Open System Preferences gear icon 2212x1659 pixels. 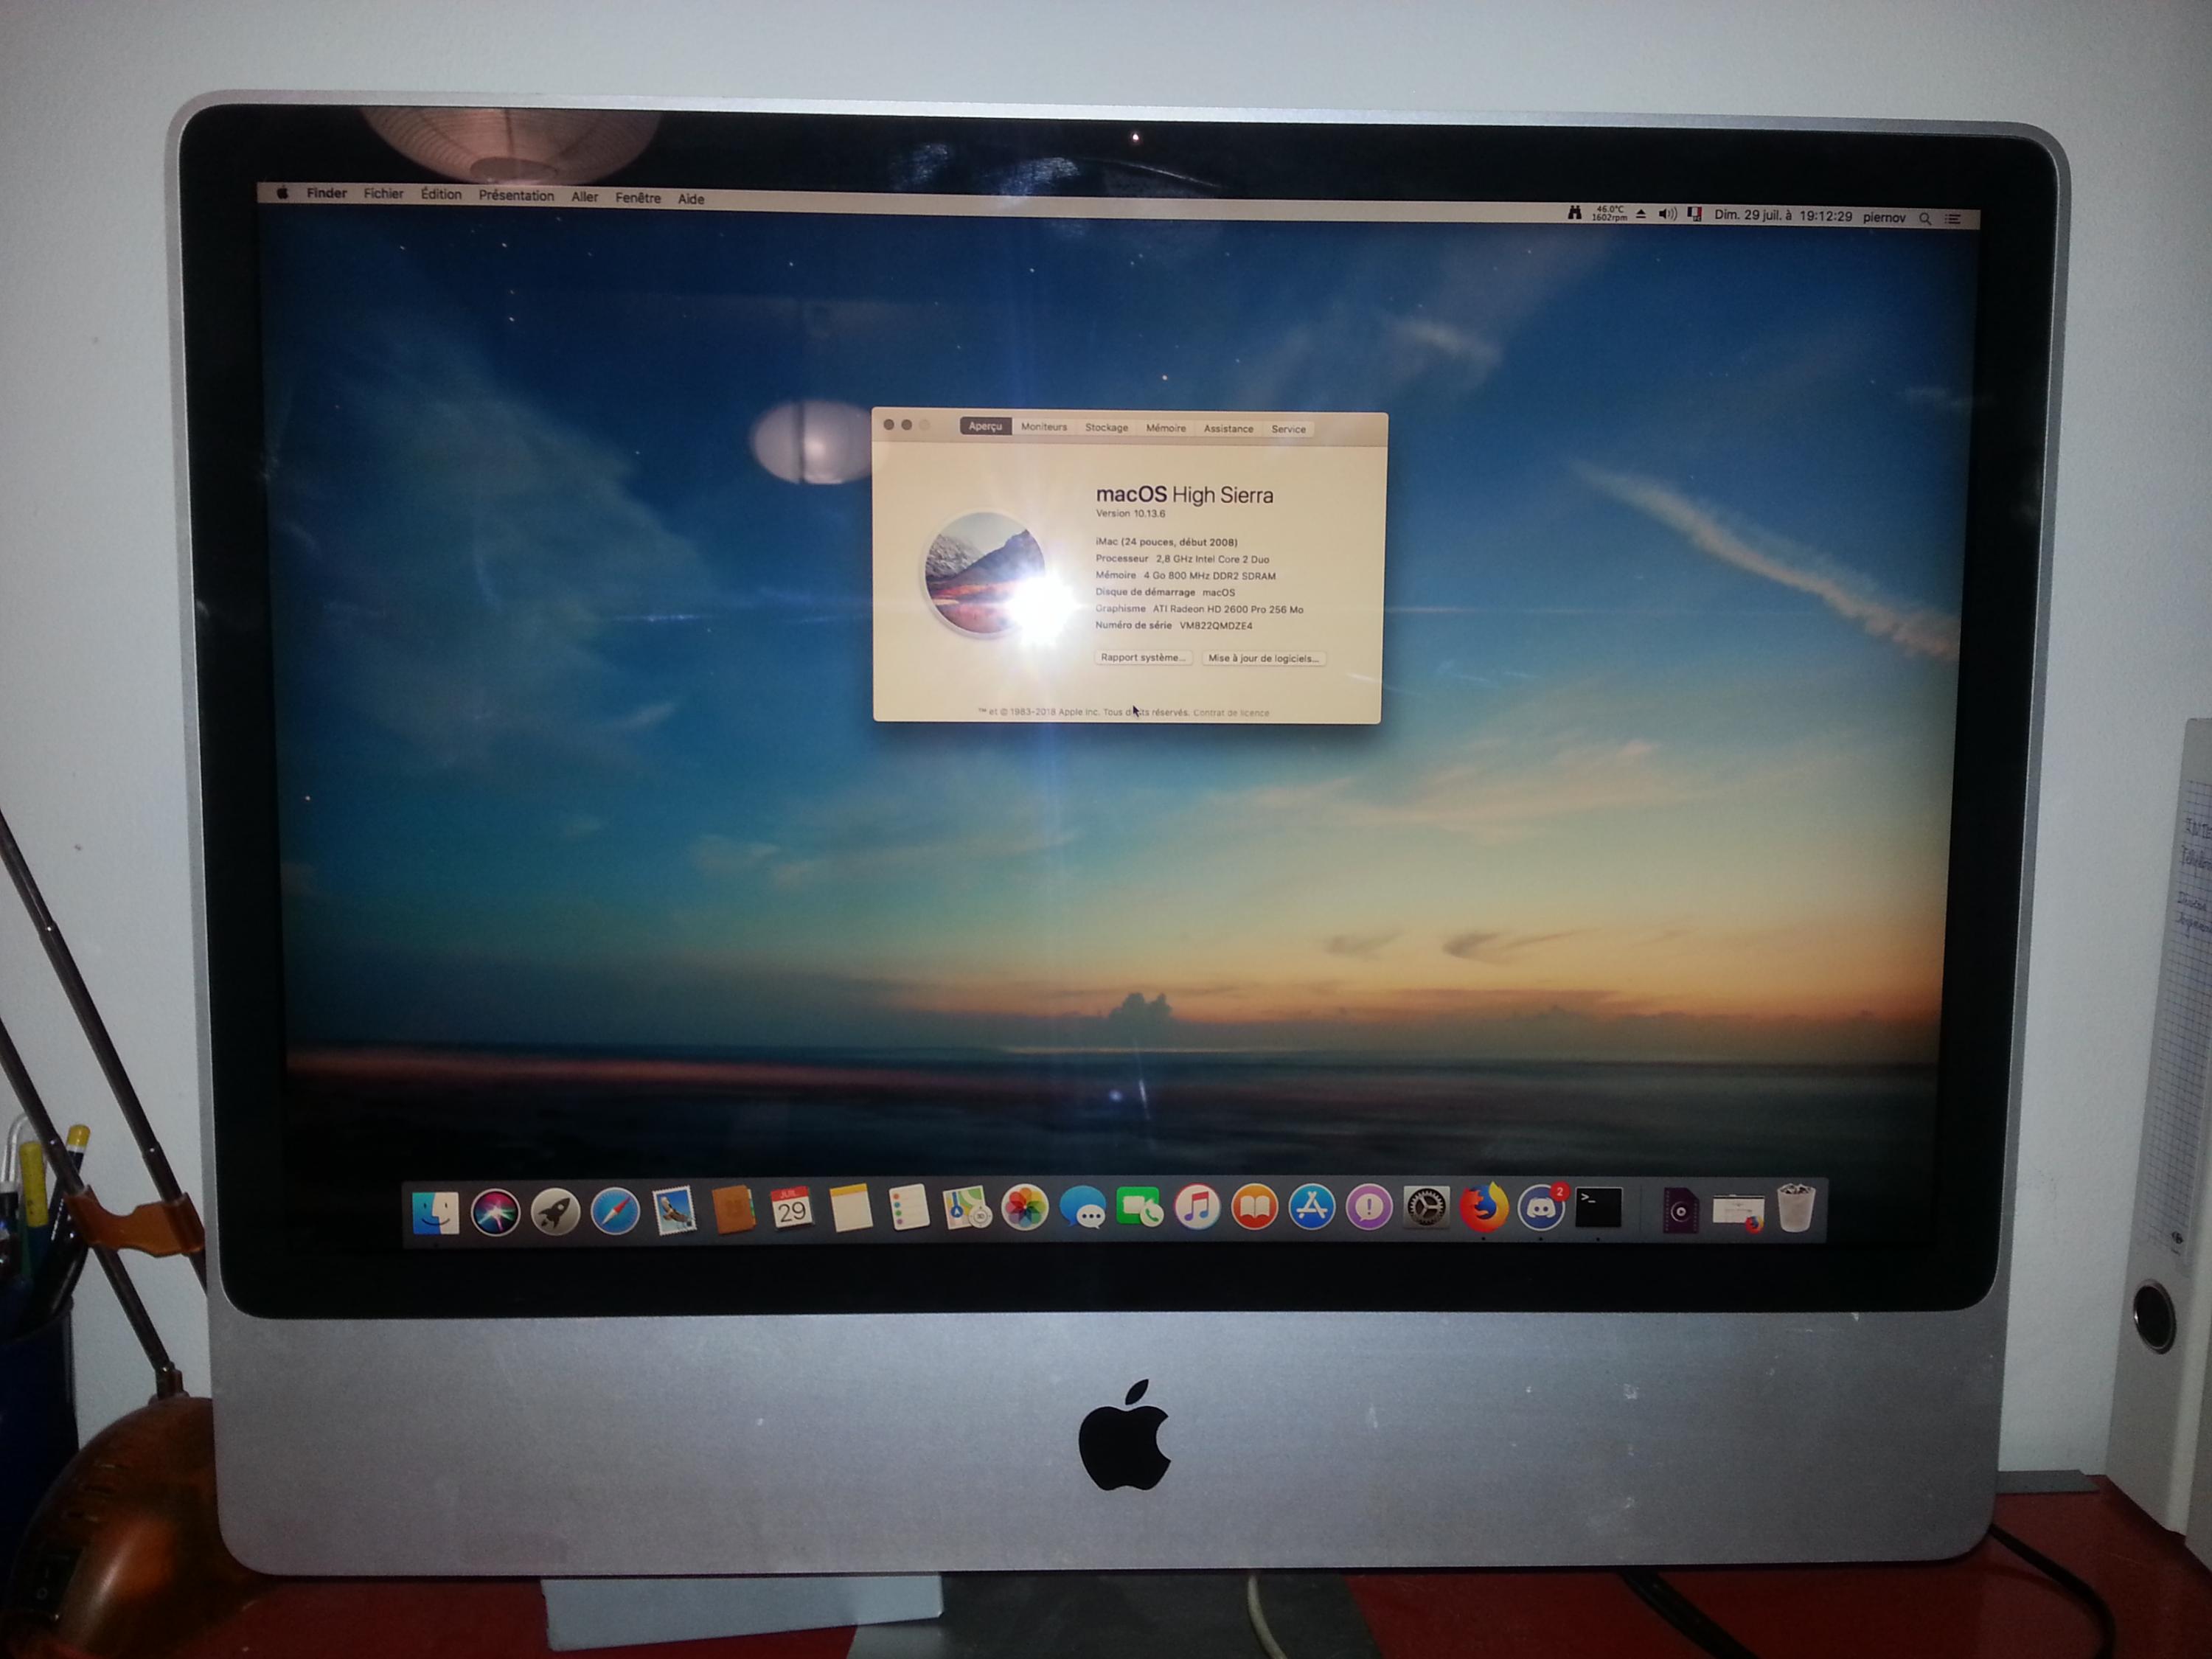pos(1426,1207)
